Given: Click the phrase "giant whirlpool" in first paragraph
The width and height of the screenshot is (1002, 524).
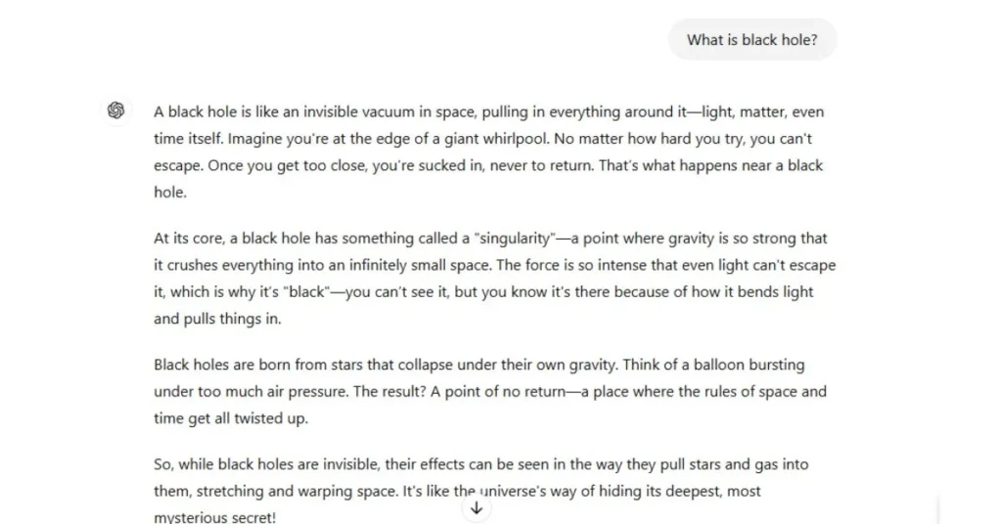Looking at the screenshot, I should point(496,139).
